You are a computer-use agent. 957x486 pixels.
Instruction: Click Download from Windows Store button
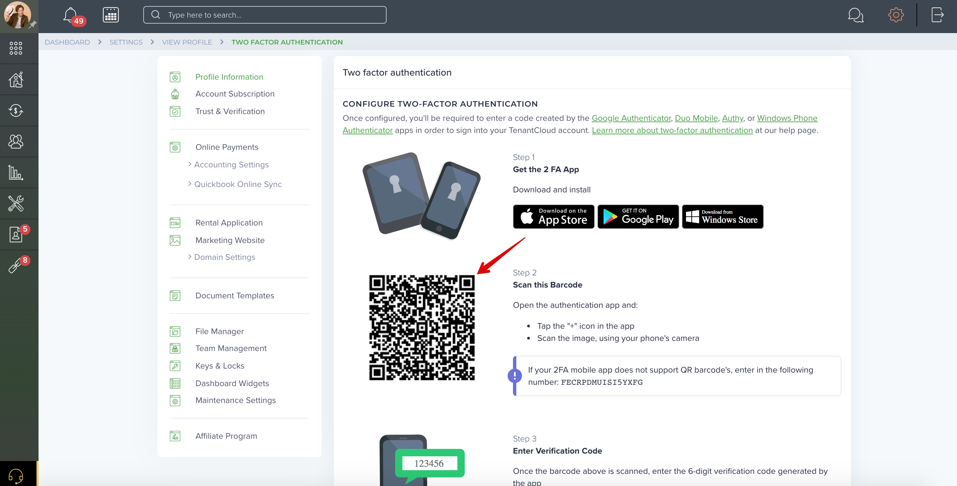722,217
